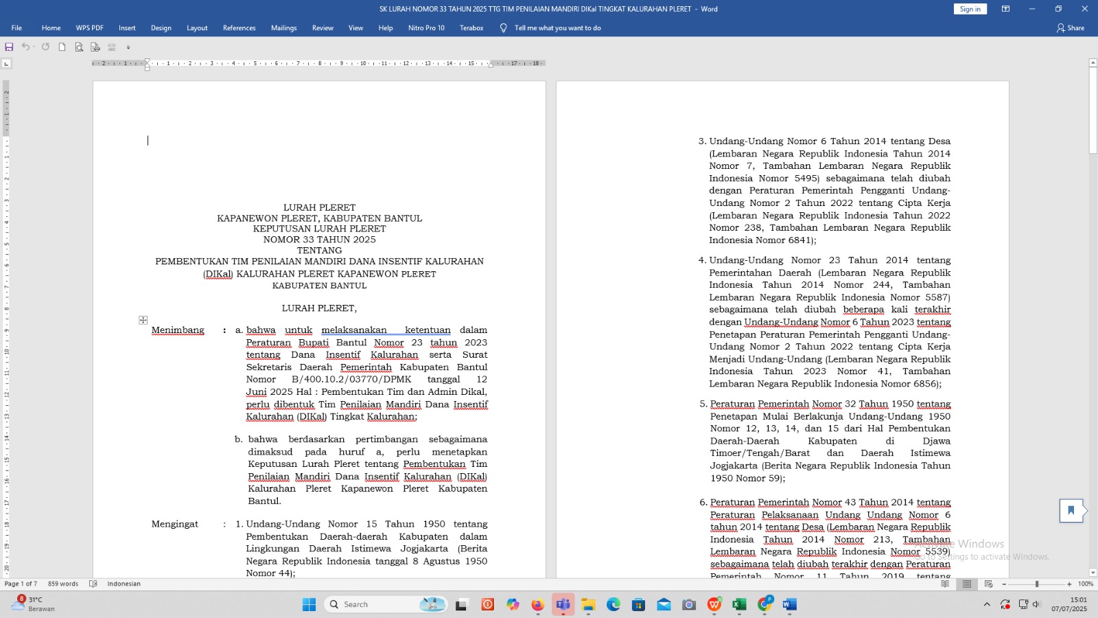Click the Save icon in quick access toolbar
The height and width of the screenshot is (618, 1098).
coord(9,47)
